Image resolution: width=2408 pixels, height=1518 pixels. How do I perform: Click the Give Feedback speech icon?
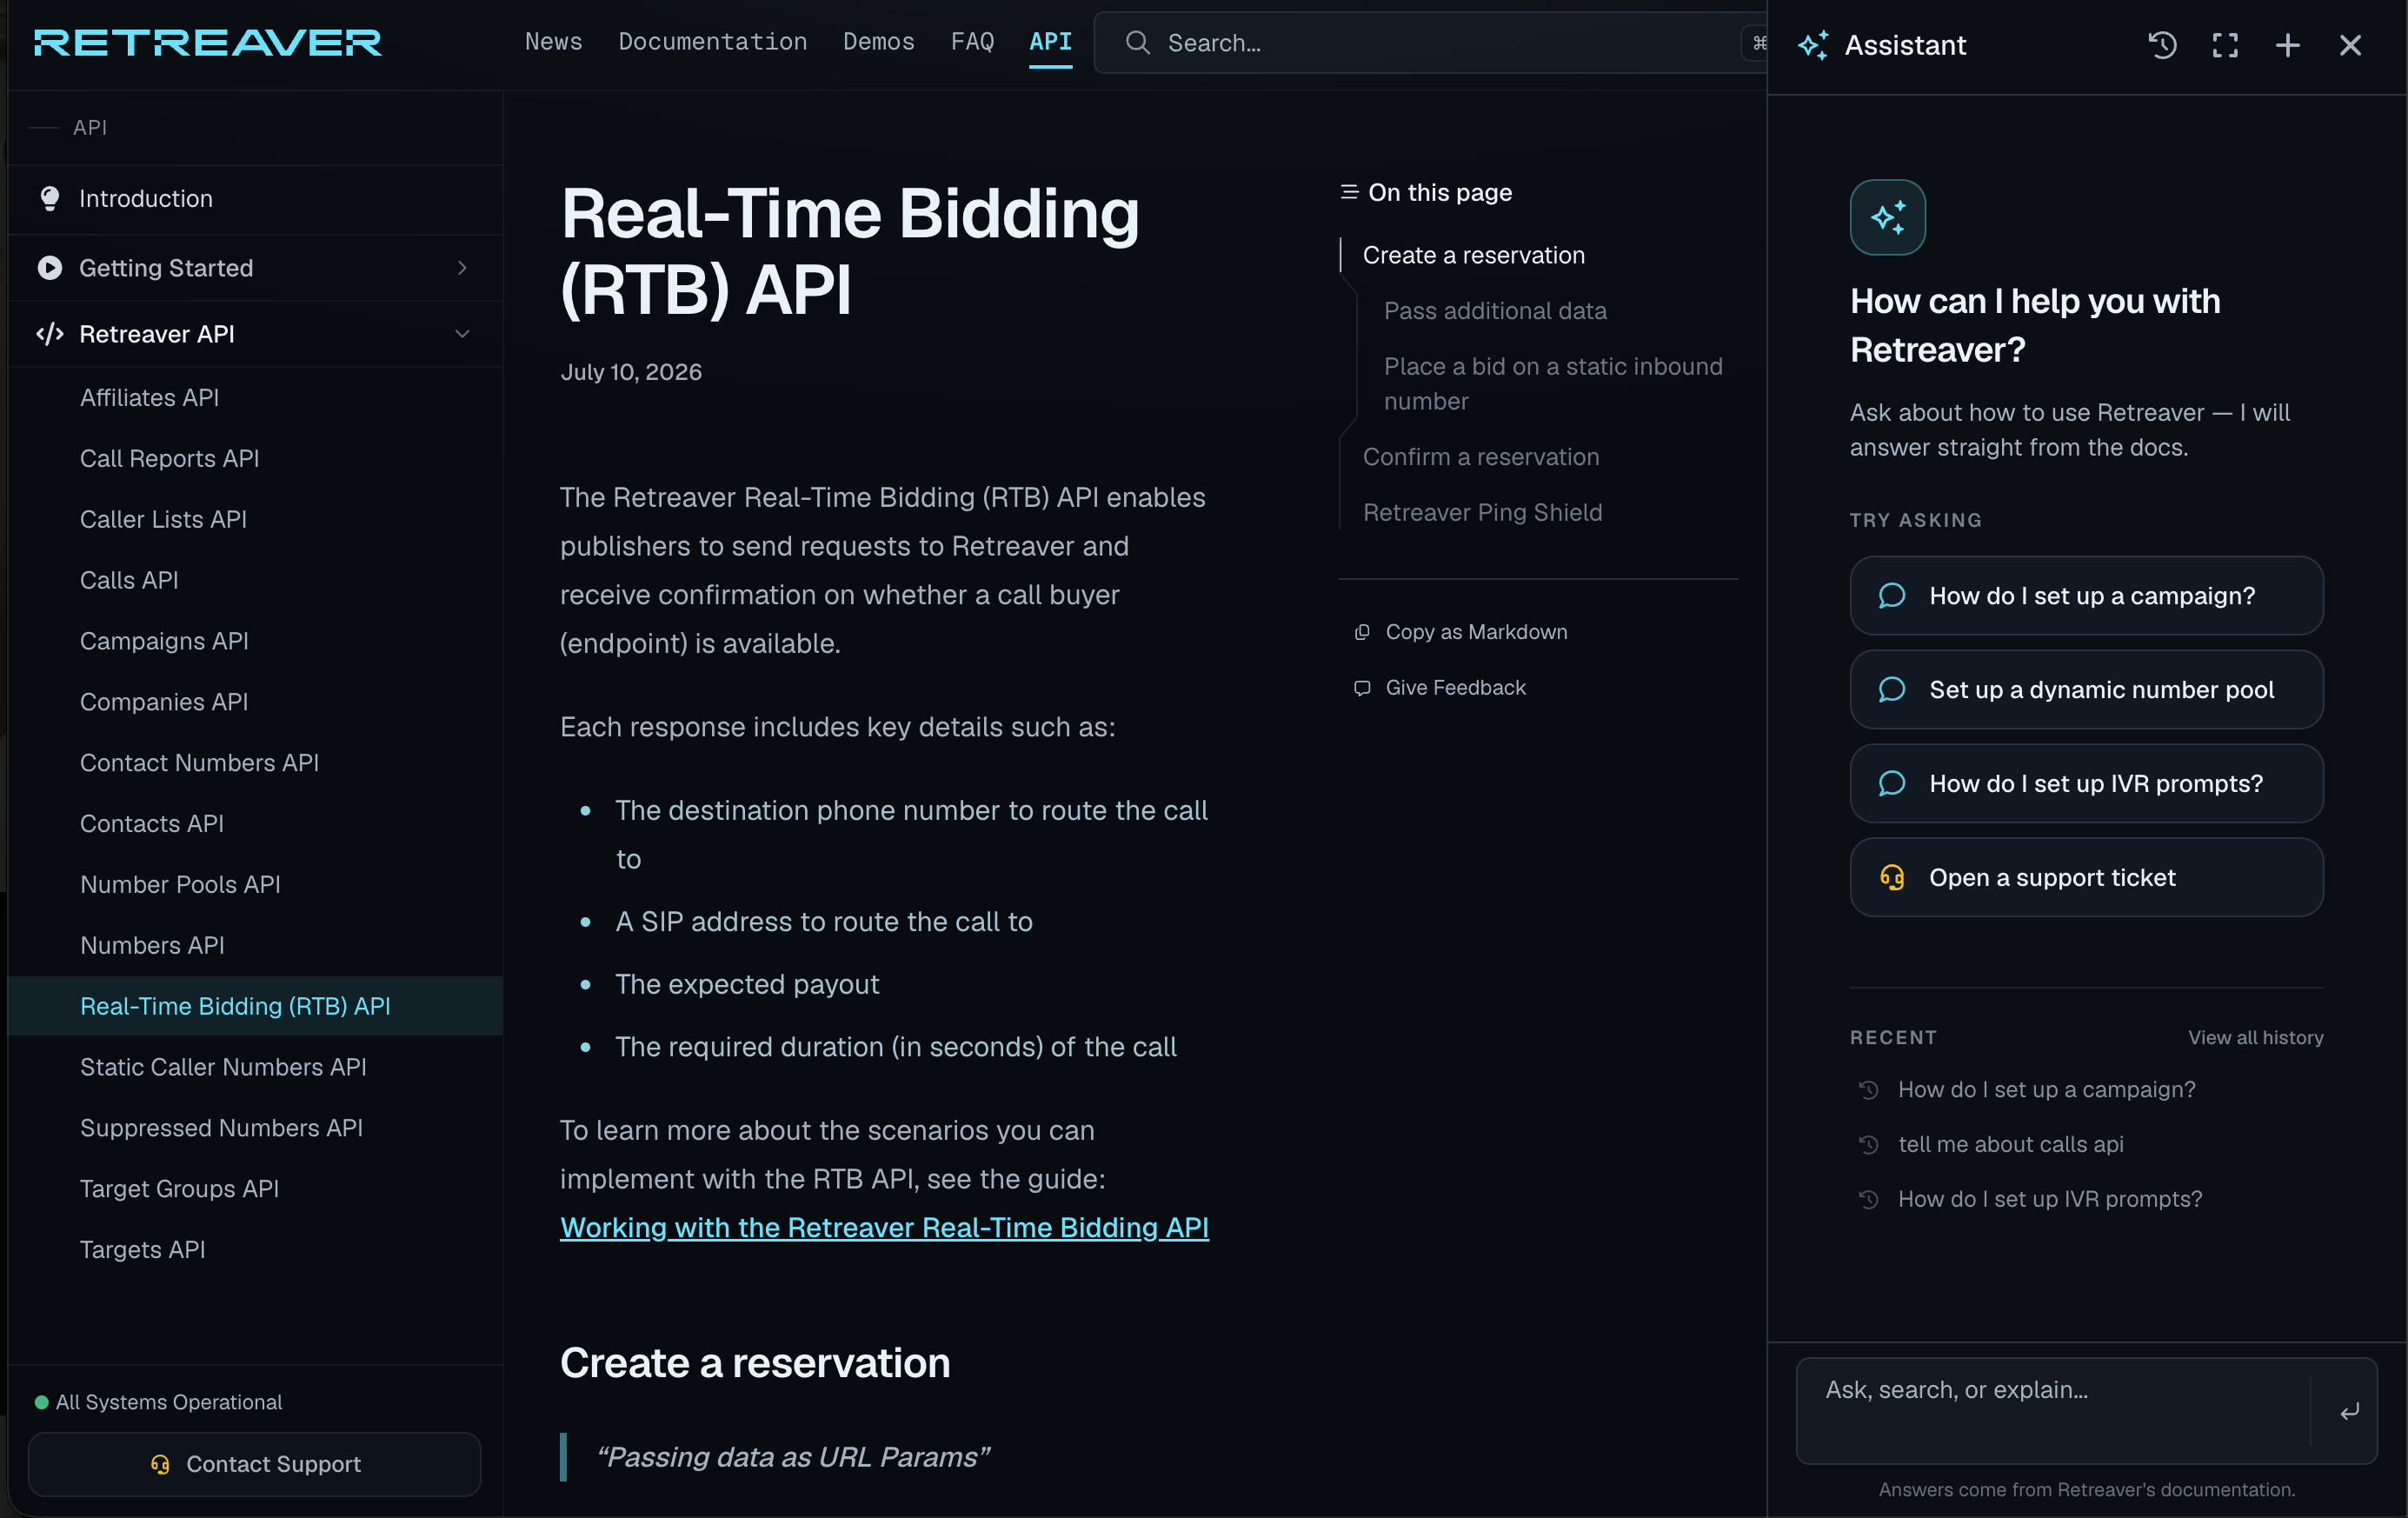coord(1362,688)
